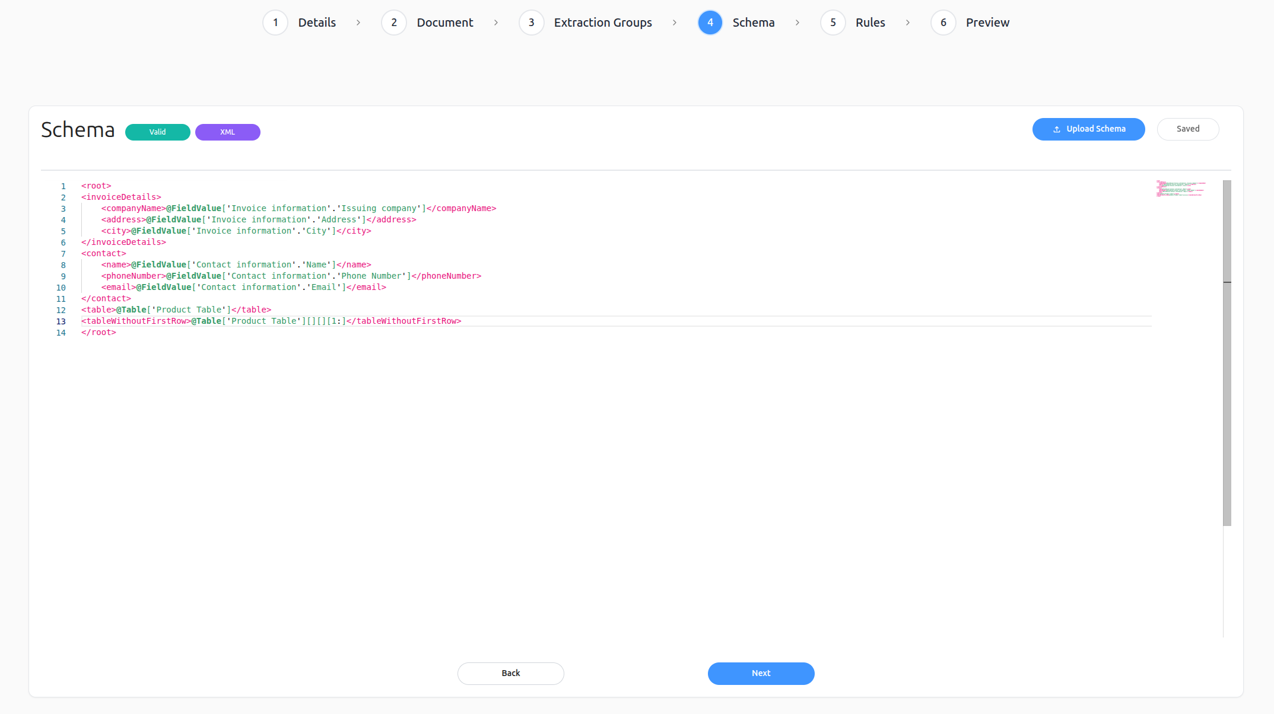This screenshot has height=714, width=1274.
Task: Click the Valid status badge
Action: tap(157, 132)
